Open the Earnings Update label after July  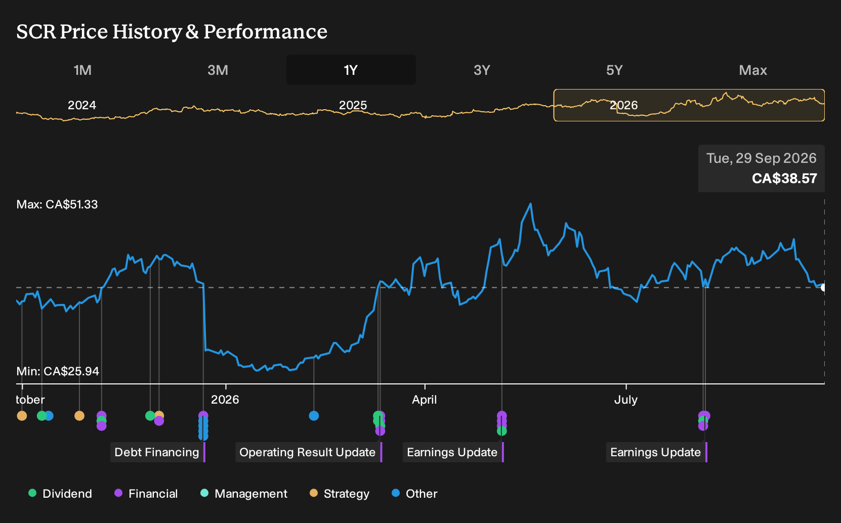(656, 452)
